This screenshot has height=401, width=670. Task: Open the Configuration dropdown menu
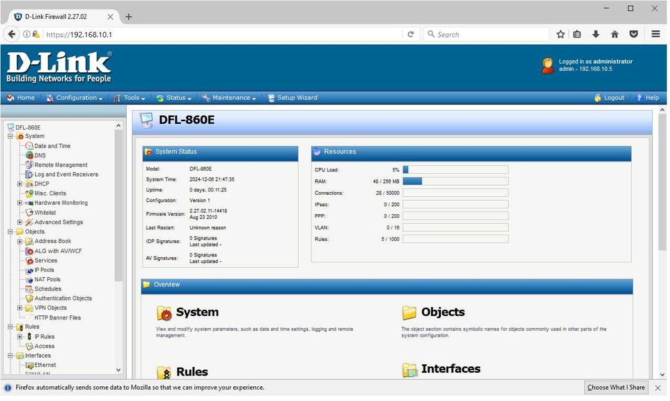coord(74,98)
